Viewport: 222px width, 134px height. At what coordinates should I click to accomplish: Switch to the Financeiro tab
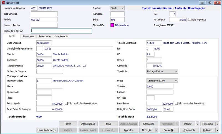click(28, 37)
